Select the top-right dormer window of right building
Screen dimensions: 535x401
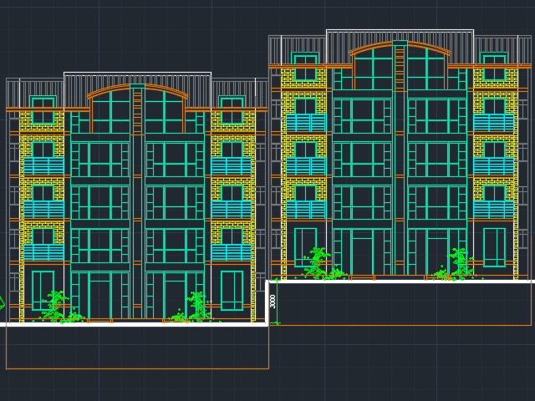click(x=494, y=67)
